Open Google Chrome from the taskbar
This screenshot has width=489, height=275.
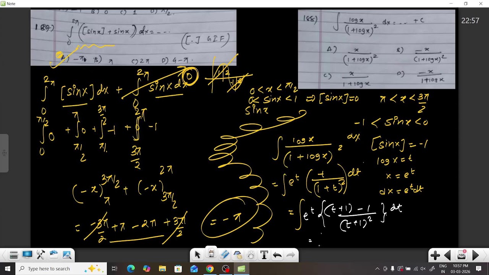[x=210, y=269]
